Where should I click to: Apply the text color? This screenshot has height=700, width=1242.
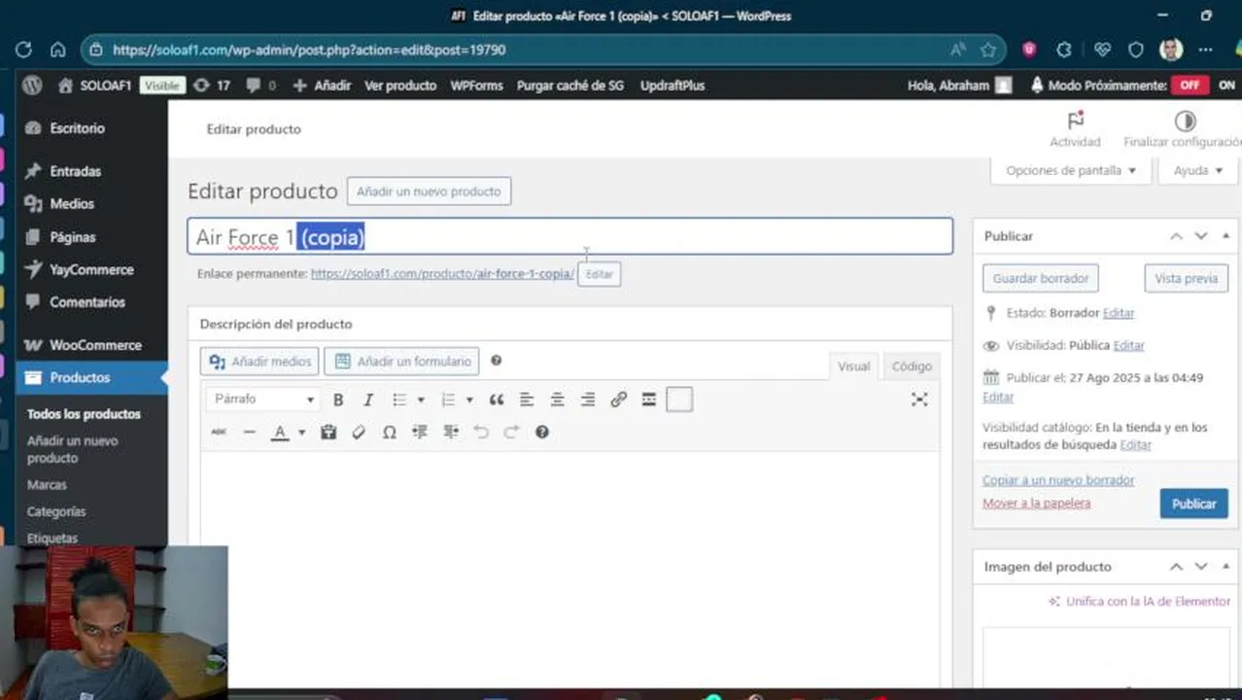[x=280, y=432]
